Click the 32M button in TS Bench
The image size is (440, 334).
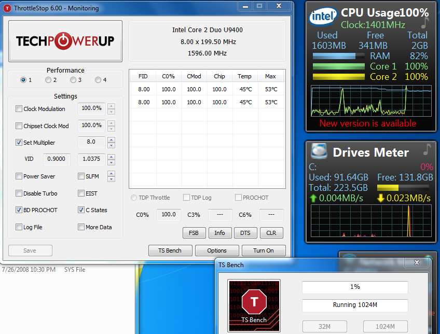[x=324, y=326]
